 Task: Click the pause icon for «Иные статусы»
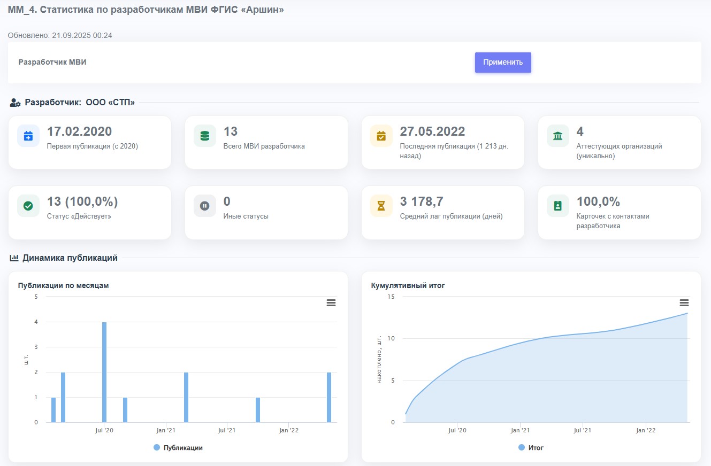(x=205, y=206)
